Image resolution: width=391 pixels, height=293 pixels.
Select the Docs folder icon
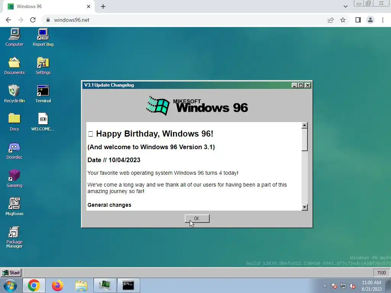14,122
